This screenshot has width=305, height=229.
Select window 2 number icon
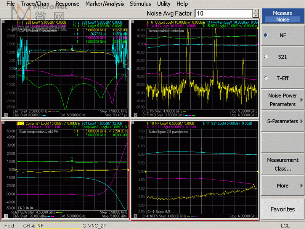(136, 115)
